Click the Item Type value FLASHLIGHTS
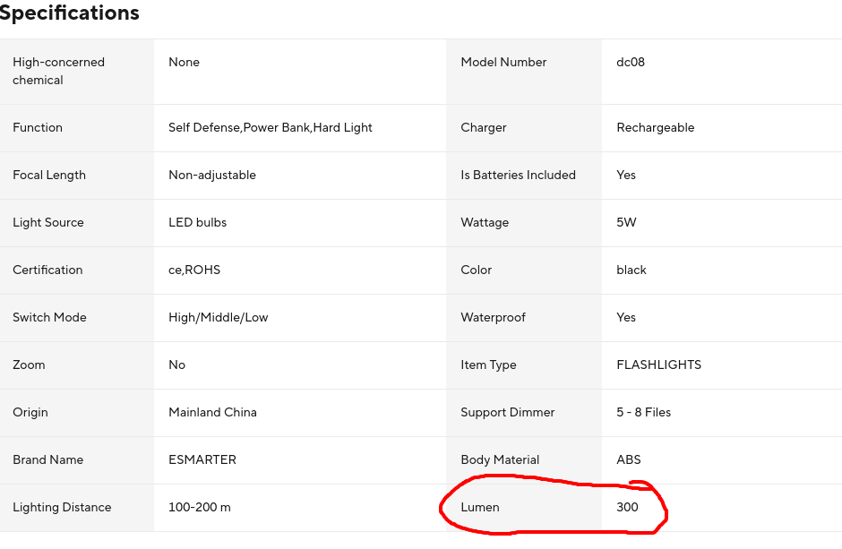The image size is (842, 549). pos(659,365)
